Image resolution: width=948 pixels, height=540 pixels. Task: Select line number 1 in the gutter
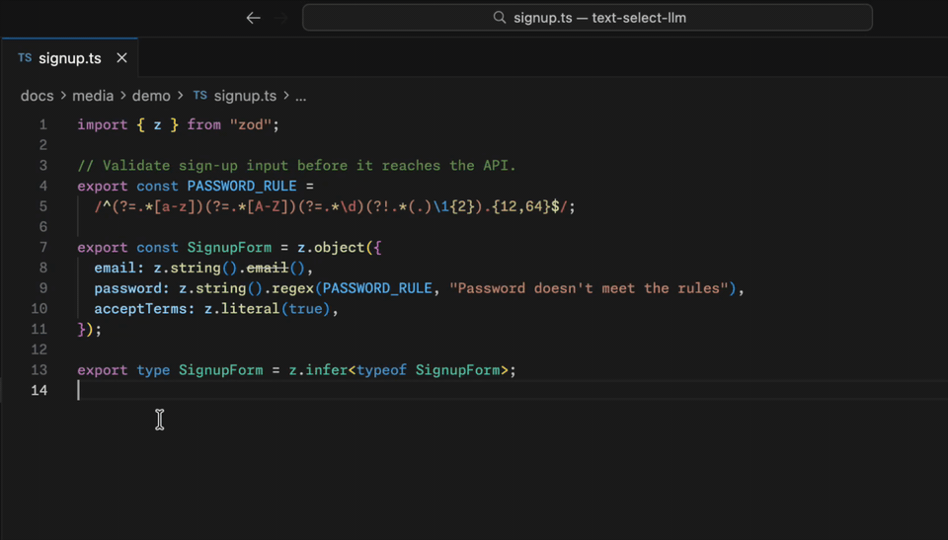point(42,124)
